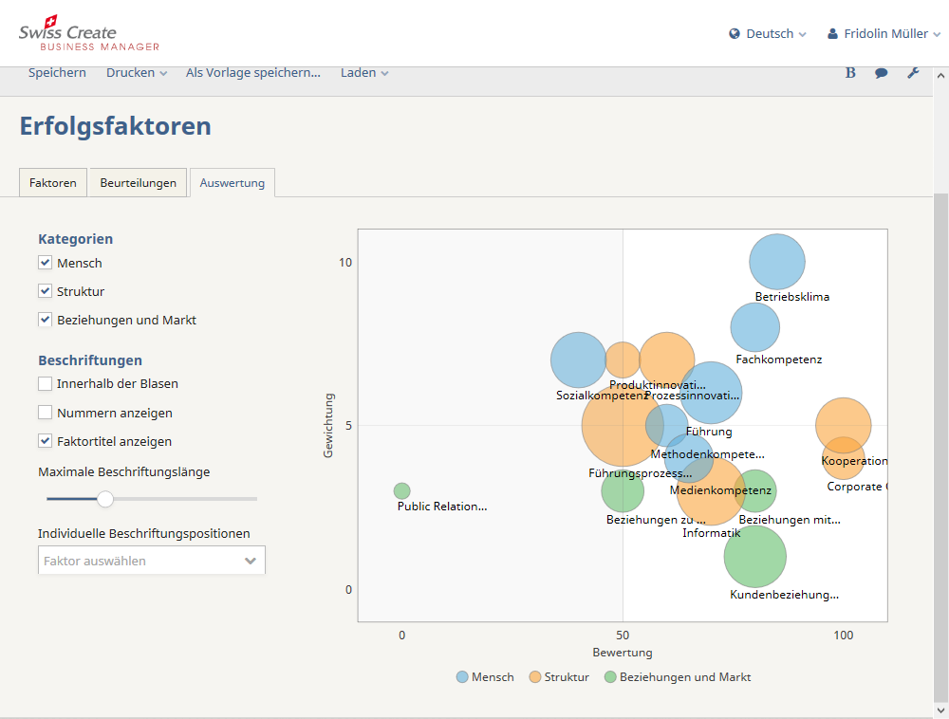Open the Beurteilungen tab

tap(139, 183)
